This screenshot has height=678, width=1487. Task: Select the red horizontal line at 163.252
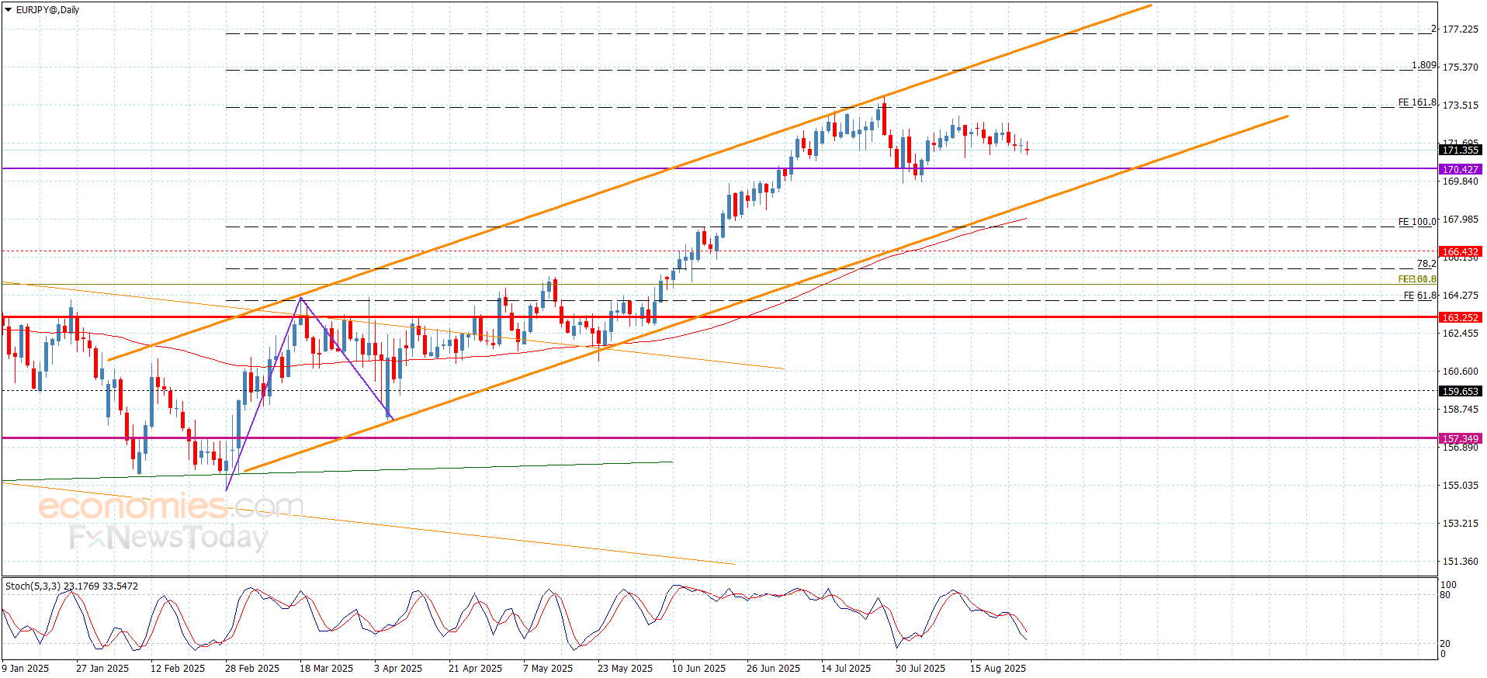[719, 317]
